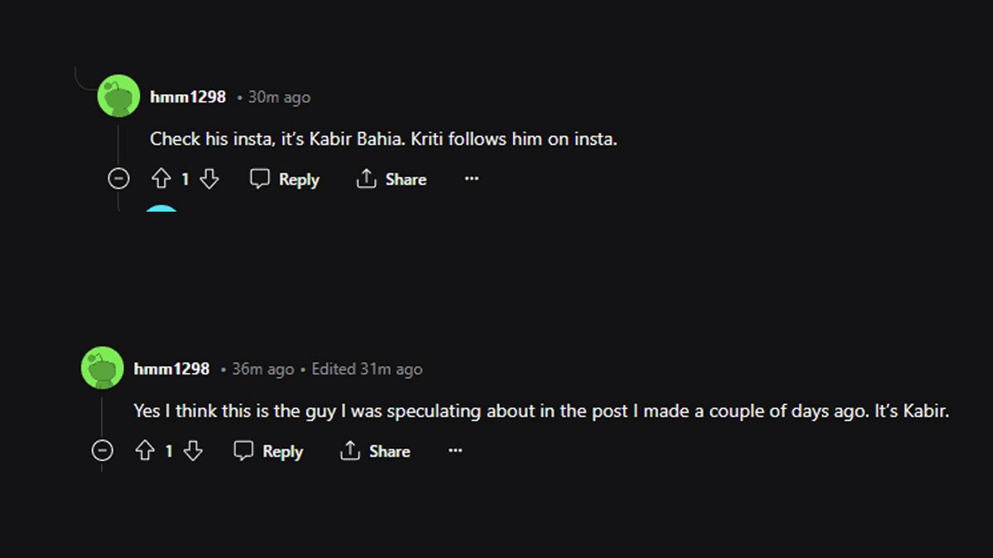Visit hmm1298 profile from the 30m ago comment
Image resolution: width=993 pixels, height=558 pixels.
(x=188, y=97)
